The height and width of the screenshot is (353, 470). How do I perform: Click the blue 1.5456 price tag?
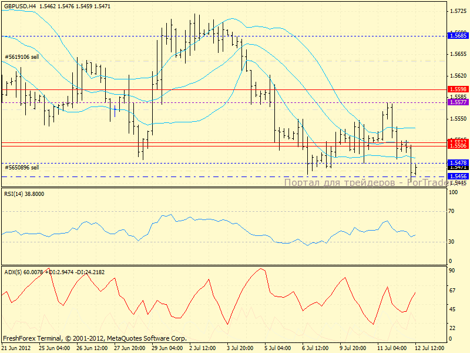coord(458,176)
